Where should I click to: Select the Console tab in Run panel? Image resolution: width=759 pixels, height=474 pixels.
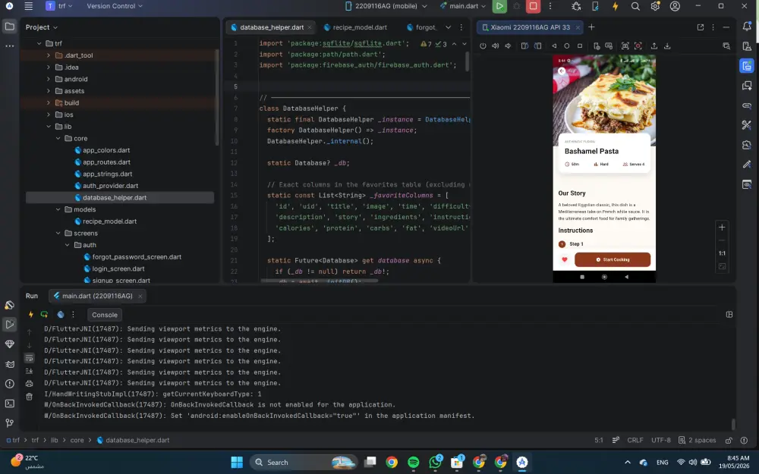pyautogui.click(x=105, y=315)
